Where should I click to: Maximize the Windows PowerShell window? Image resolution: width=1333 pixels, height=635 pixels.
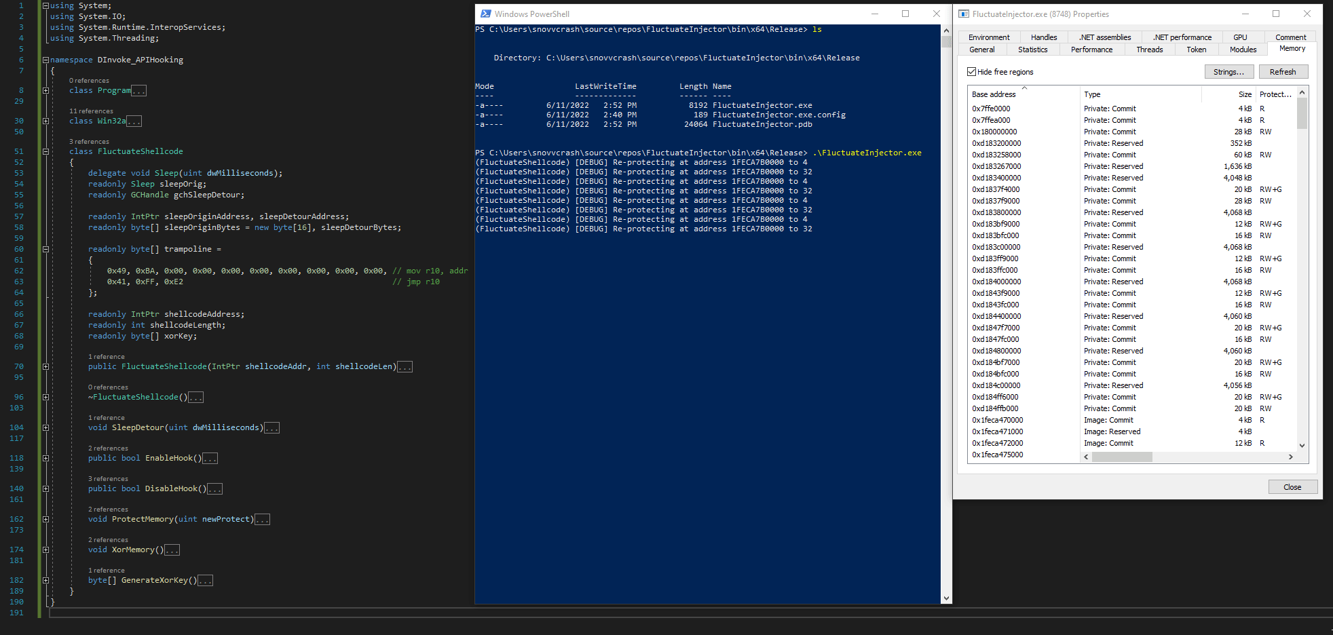pyautogui.click(x=905, y=14)
